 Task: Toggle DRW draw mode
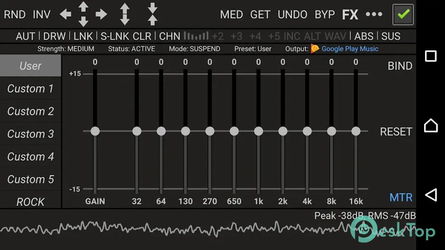pos(54,36)
